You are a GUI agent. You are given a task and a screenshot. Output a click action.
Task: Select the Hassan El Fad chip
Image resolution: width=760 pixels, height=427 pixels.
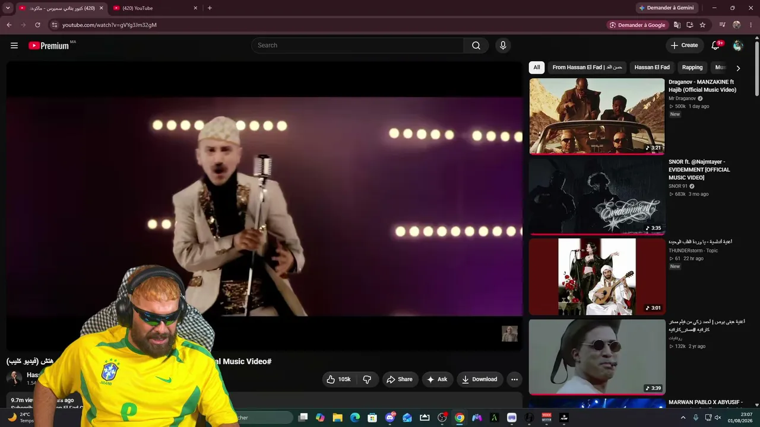(x=652, y=68)
